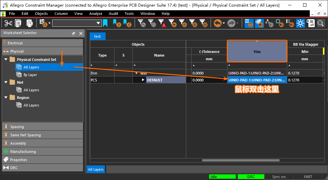Click the scissors Cut icon
Screen dimensions: 328x180
click(x=9, y=23)
